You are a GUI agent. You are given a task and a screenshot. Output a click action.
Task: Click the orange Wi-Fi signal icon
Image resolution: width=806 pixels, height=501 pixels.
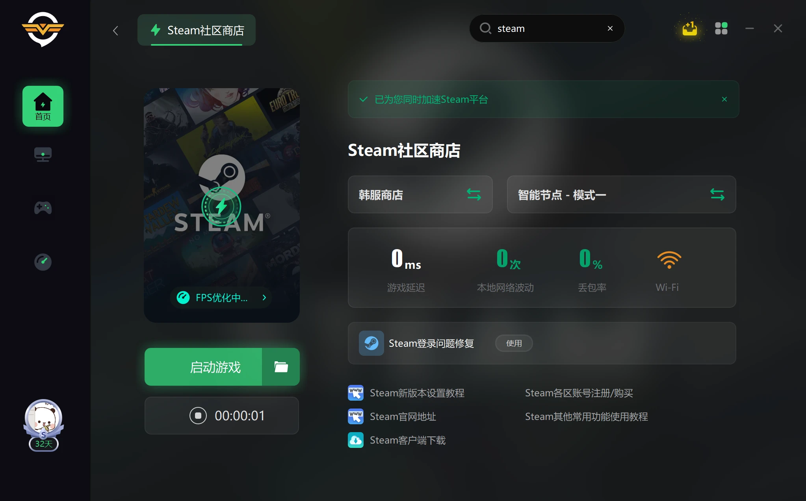(669, 260)
